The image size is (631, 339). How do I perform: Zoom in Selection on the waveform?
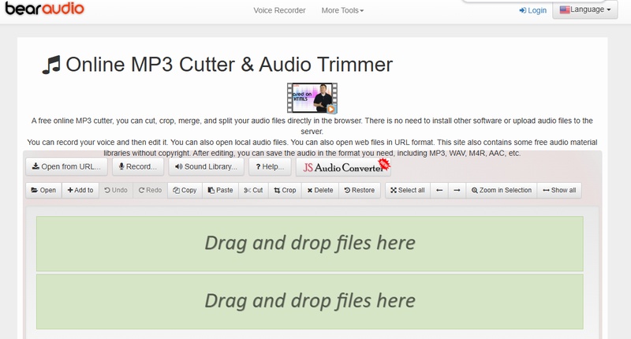pyautogui.click(x=501, y=190)
